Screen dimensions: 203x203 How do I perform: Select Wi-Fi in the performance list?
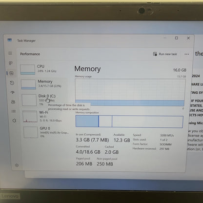(45, 116)
